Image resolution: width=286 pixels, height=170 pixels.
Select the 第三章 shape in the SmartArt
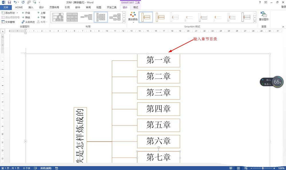point(158,93)
